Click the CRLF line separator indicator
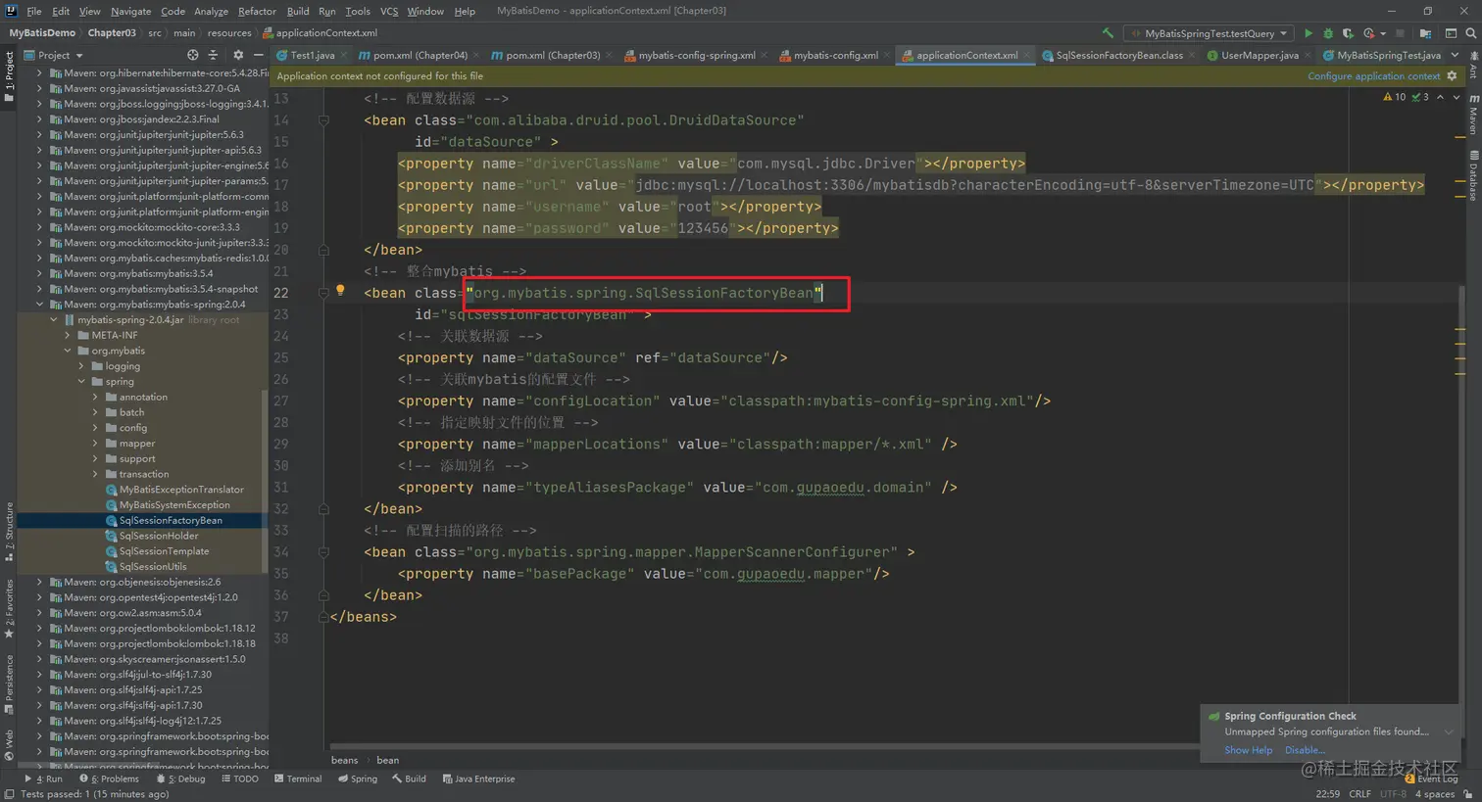1482x802 pixels. [x=1359, y=794]
